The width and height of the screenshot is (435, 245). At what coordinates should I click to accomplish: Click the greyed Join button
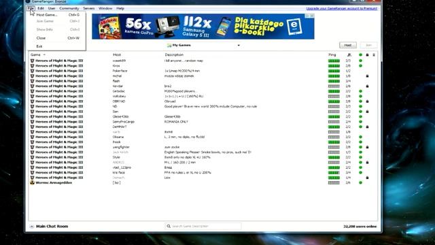click(368, 45)
